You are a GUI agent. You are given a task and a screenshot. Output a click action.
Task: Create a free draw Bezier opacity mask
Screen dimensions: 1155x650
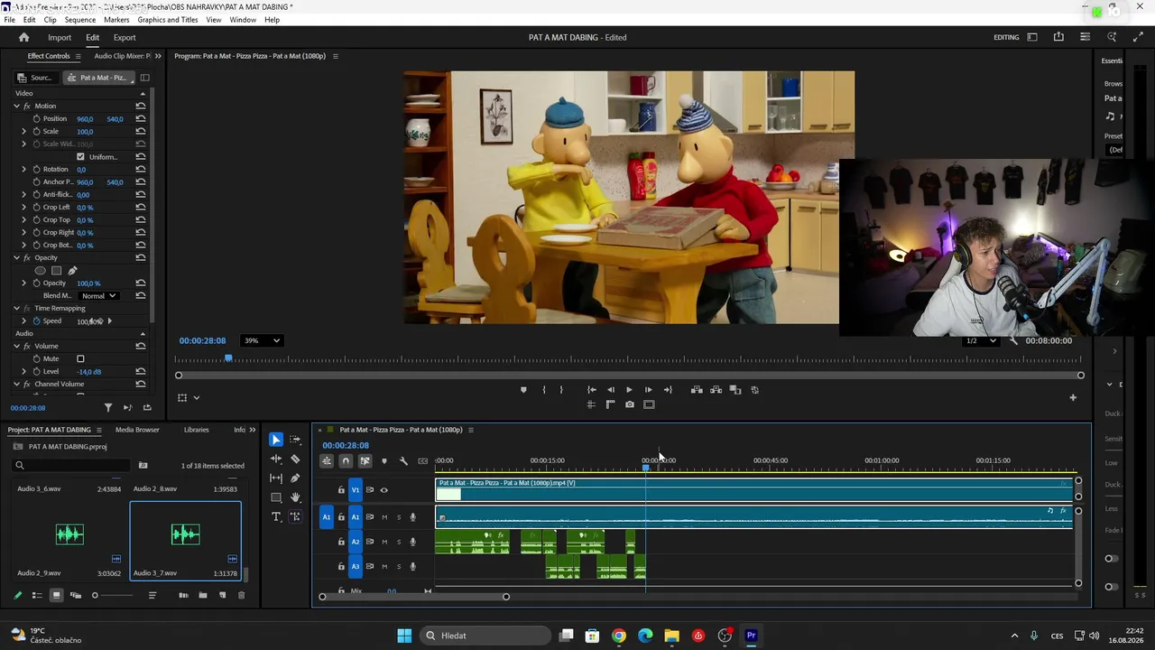(x=72, y=271)
